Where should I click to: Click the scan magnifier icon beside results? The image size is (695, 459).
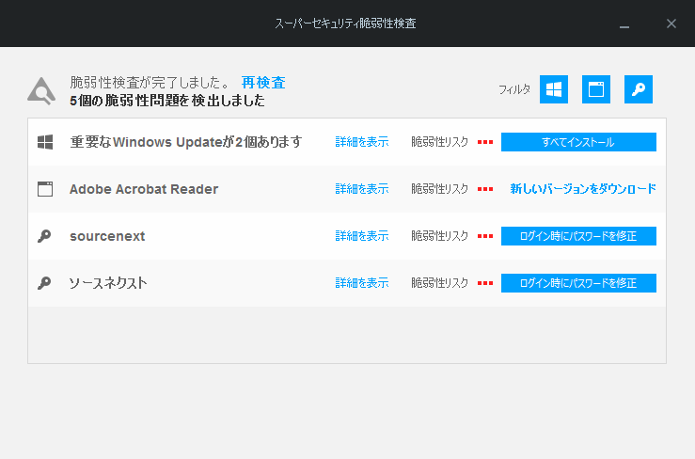pos(41,91)
